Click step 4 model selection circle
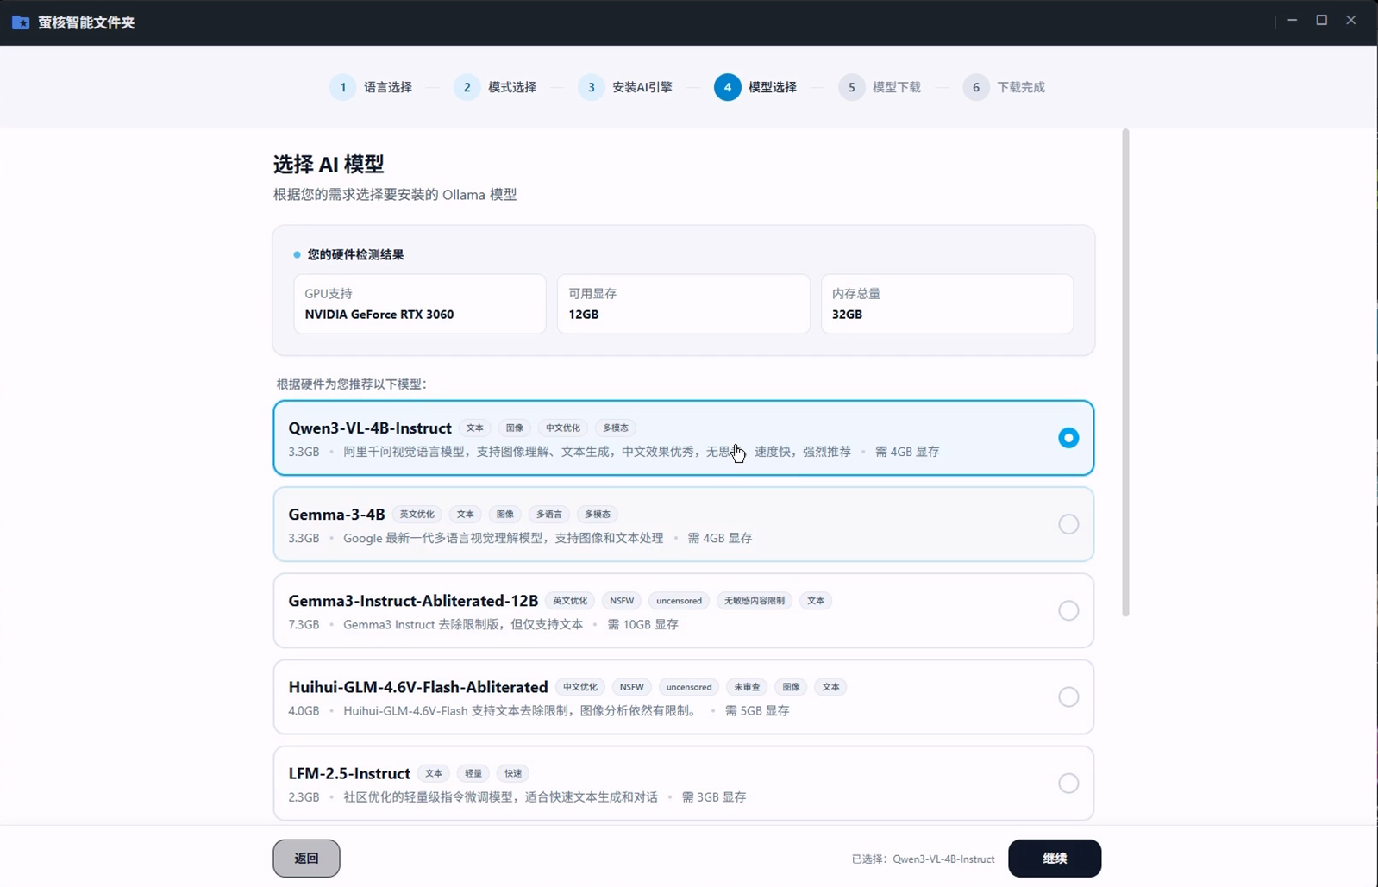 pos(727,87)
